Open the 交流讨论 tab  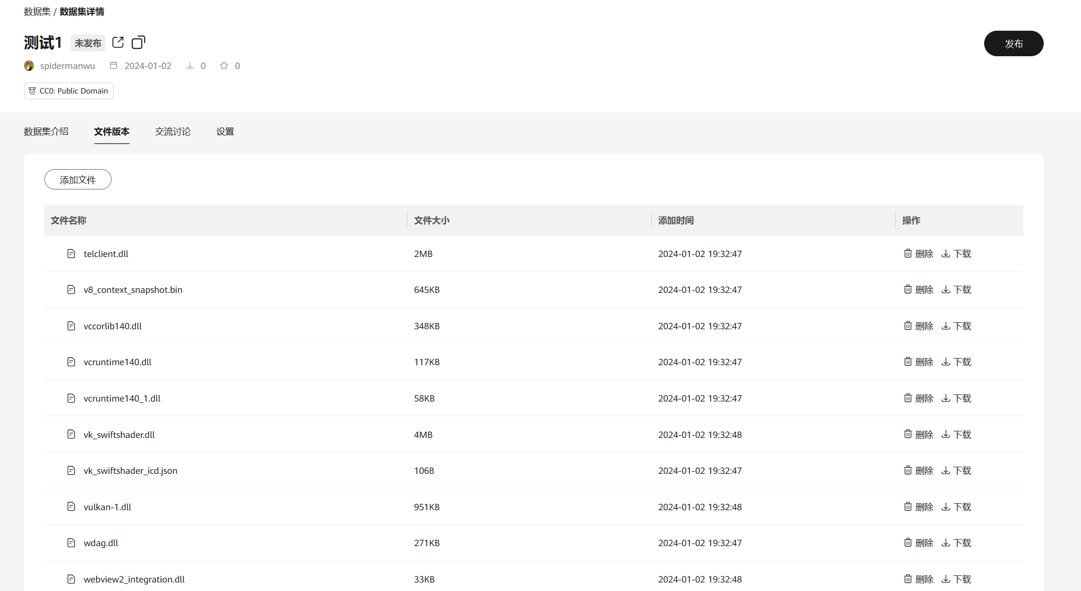(x=173, y=132)
